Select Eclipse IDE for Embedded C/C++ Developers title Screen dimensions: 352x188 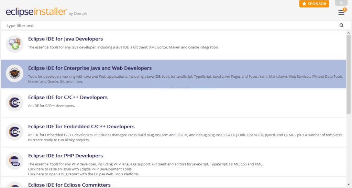click(81, 126)
